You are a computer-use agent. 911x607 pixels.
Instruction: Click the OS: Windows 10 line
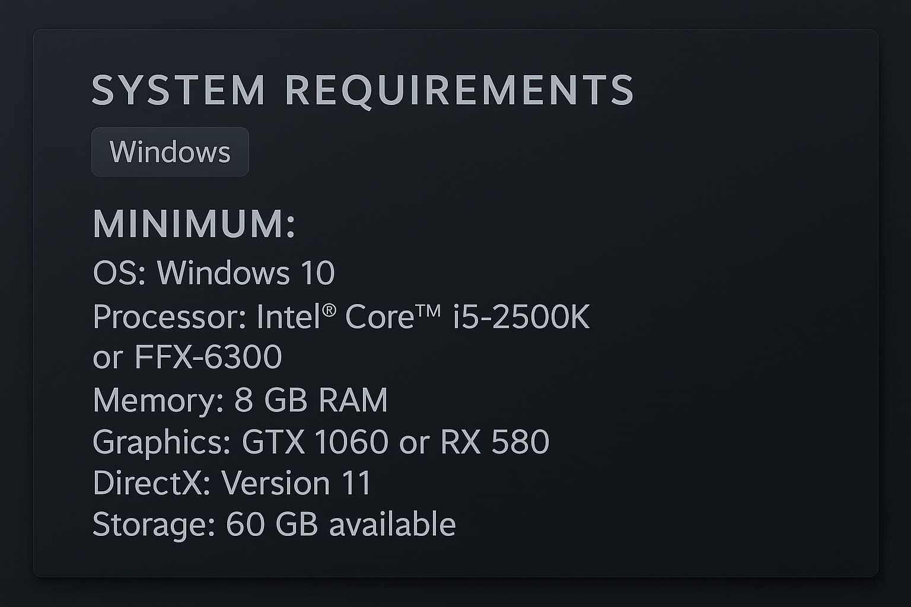coord(214,272)
